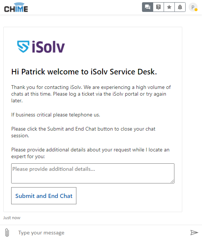Select the star rating icon in header
This screenshot has width=202, height=240.
click(x=169, y=7)
